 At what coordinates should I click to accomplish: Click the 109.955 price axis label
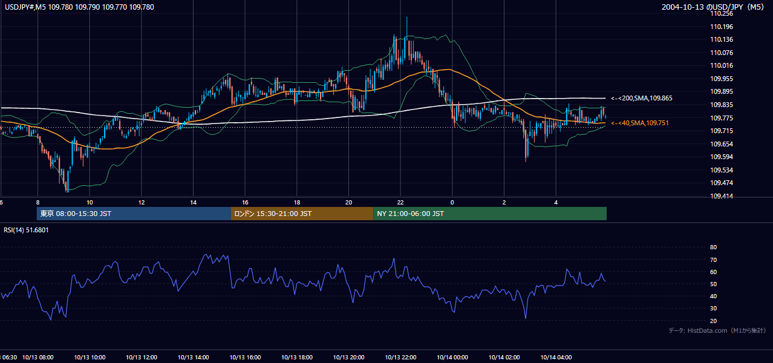click(722, 79)
